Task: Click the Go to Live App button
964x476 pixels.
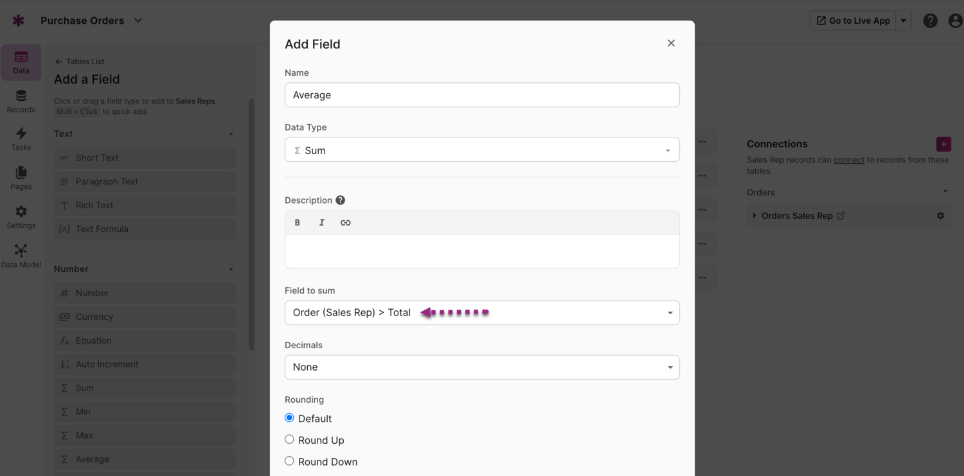Action: tap(853, 21)
